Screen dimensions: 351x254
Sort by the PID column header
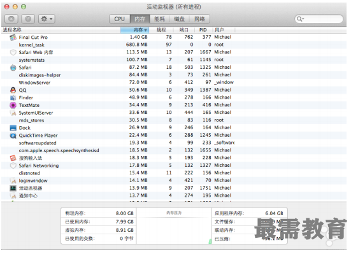click(x=203, y=30)
